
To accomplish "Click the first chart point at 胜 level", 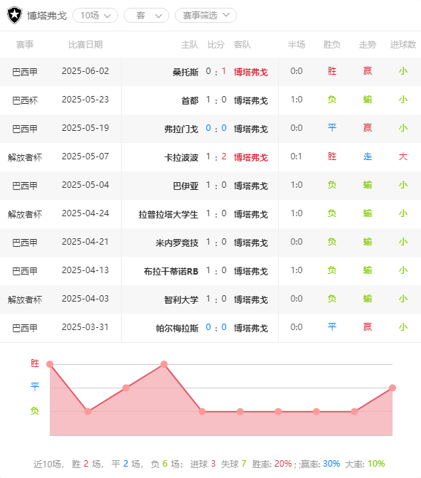I will pos(50,364).
